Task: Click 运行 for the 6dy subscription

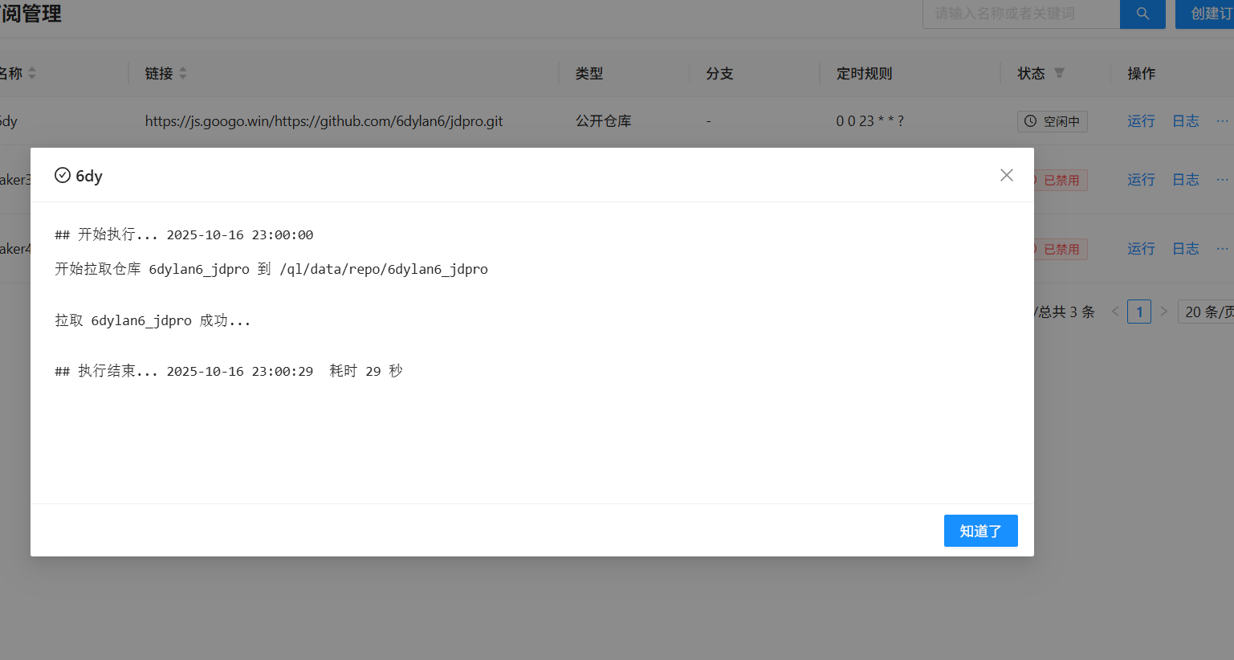Action: (1140, 121)
